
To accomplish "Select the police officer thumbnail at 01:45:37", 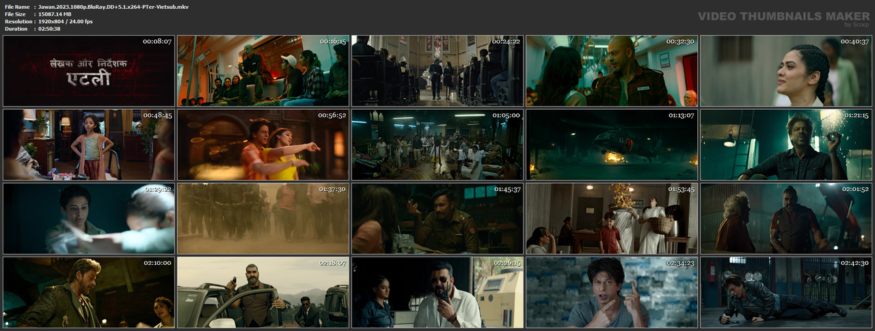I will (x=437, y=218).
